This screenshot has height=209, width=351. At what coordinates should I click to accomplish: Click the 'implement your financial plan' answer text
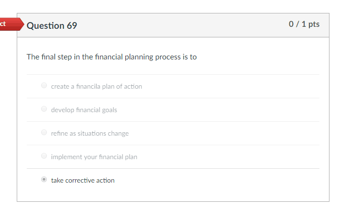(x=94, y=157)
